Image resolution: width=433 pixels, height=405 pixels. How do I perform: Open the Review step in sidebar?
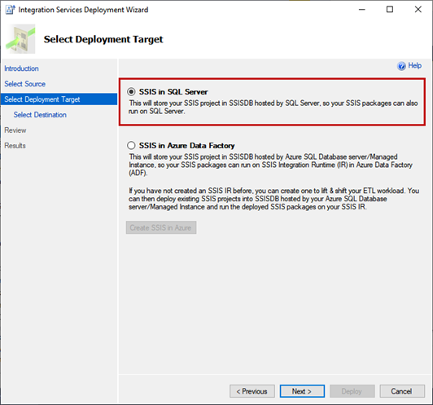click(15, 130)
